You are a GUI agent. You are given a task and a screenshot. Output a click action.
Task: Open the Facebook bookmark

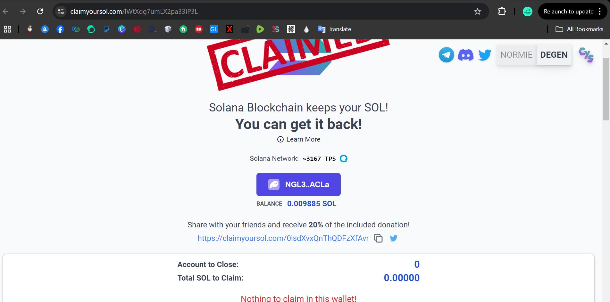point(60,29)
